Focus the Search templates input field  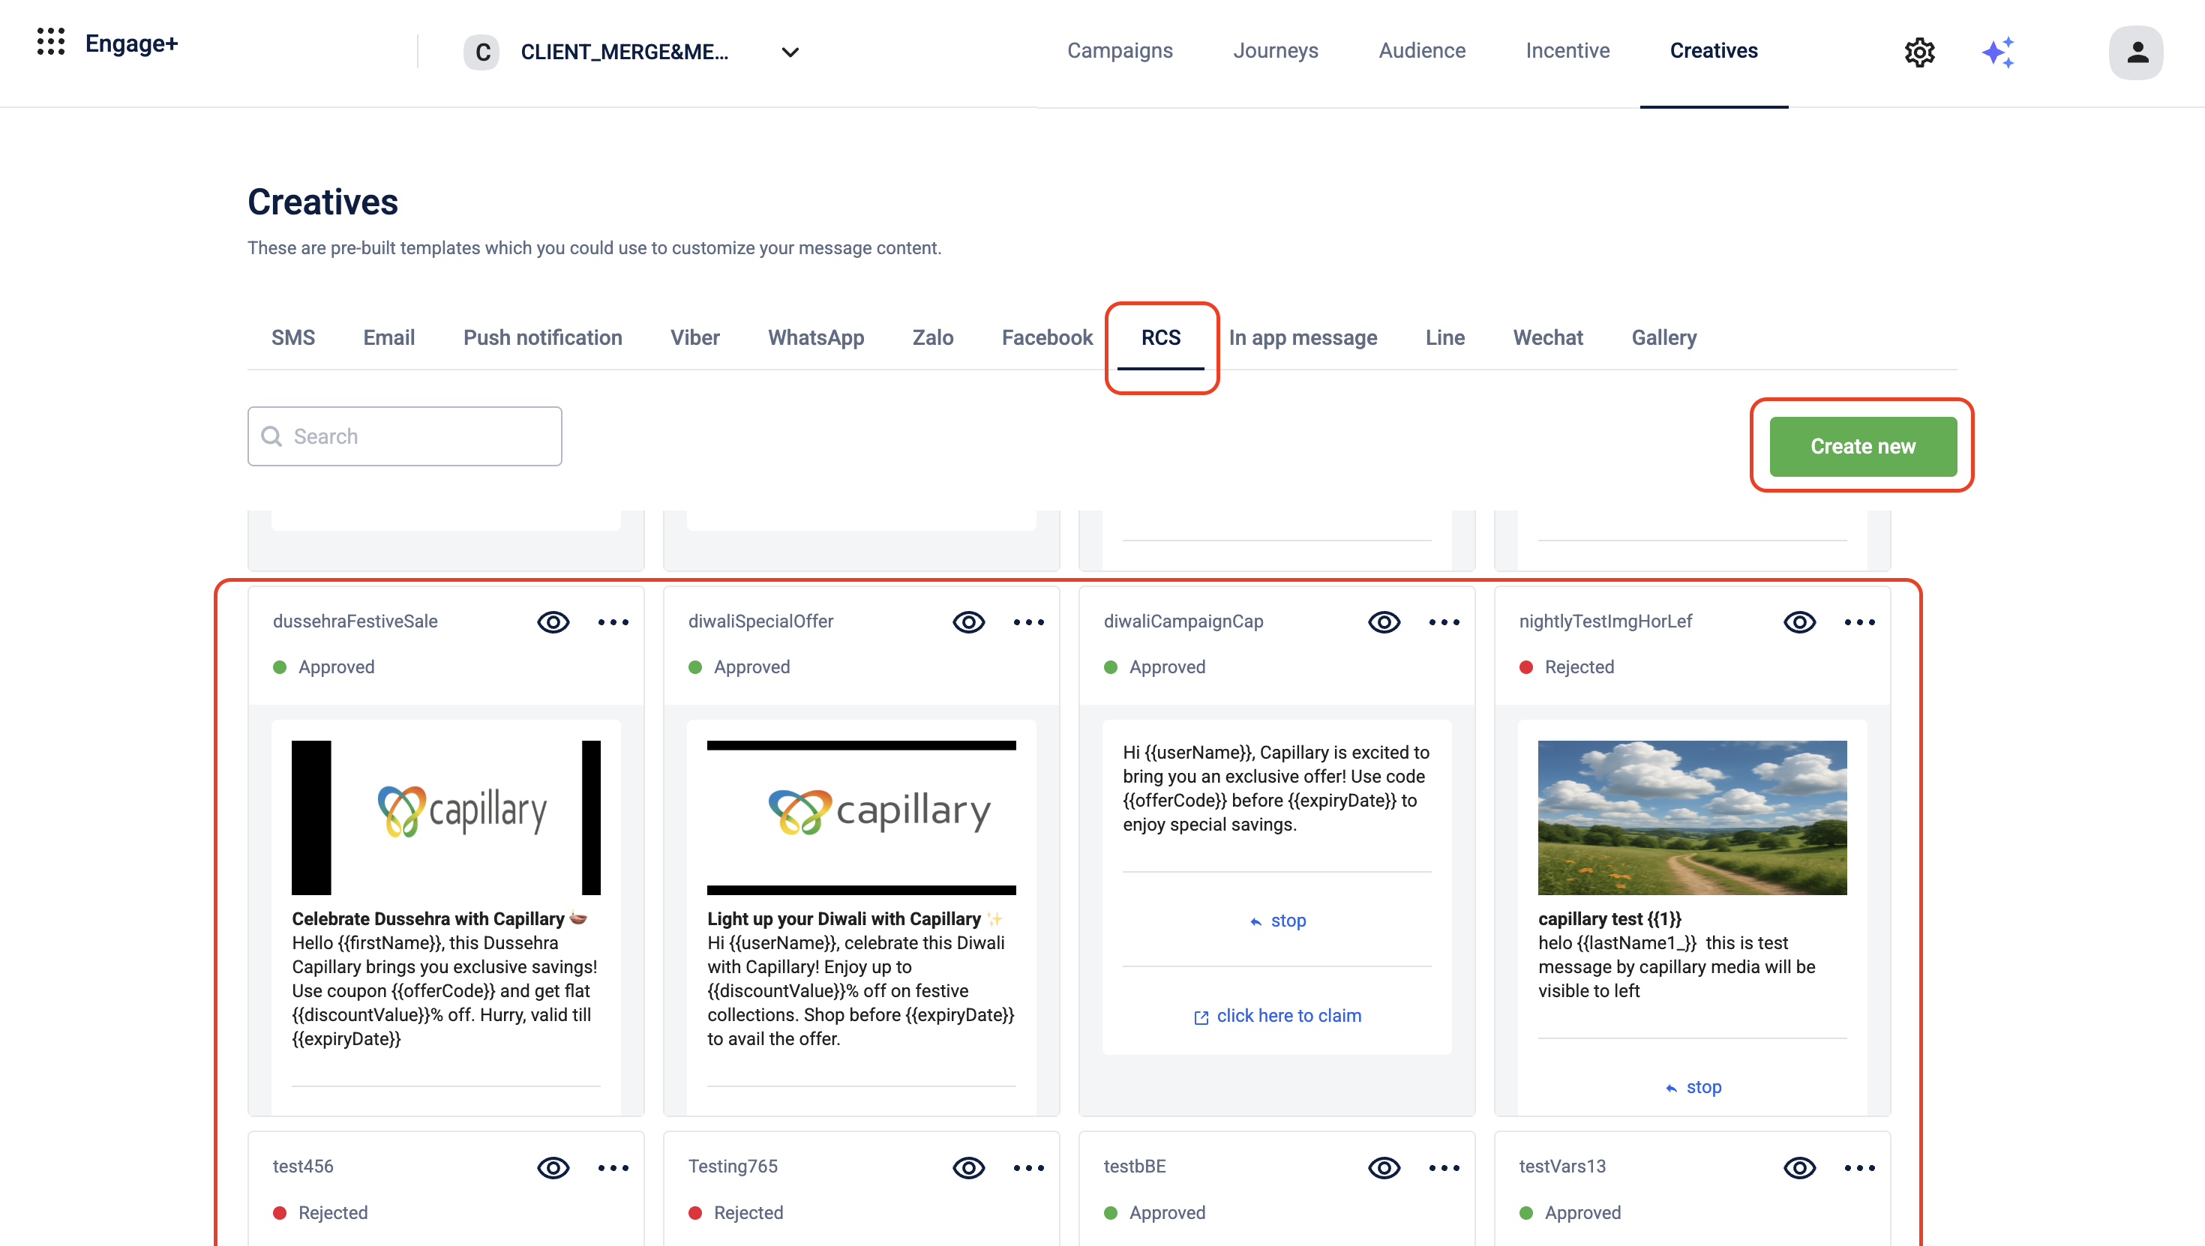[x=419, y=436]
